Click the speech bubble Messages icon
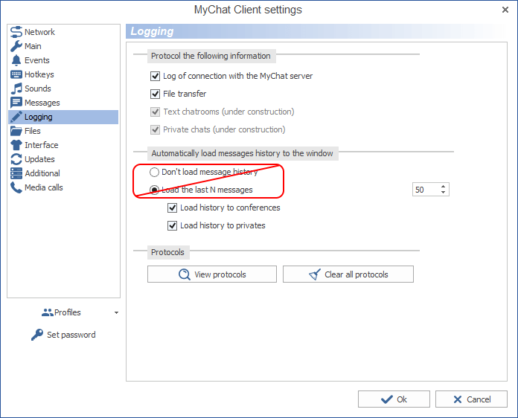 [16, 103]
